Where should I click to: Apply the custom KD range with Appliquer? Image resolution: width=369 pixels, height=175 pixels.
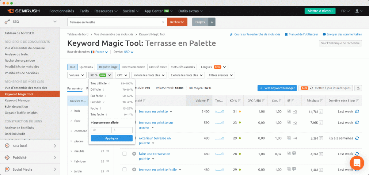(x=111, y=138)
